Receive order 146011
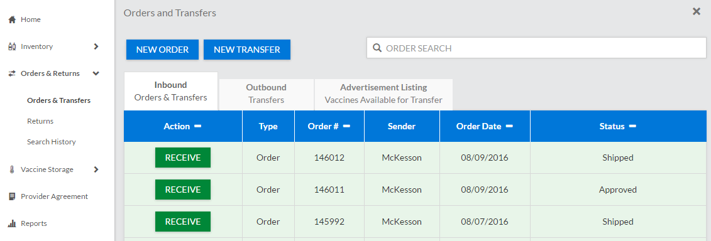The height and width of the screenshot is (241, 711). [x=183, y=190]
